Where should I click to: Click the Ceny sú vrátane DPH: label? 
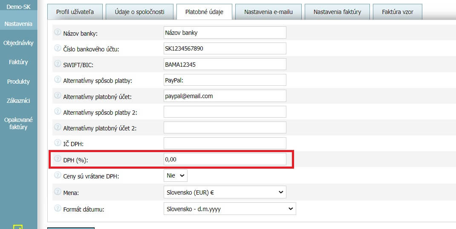pos(91,176)
